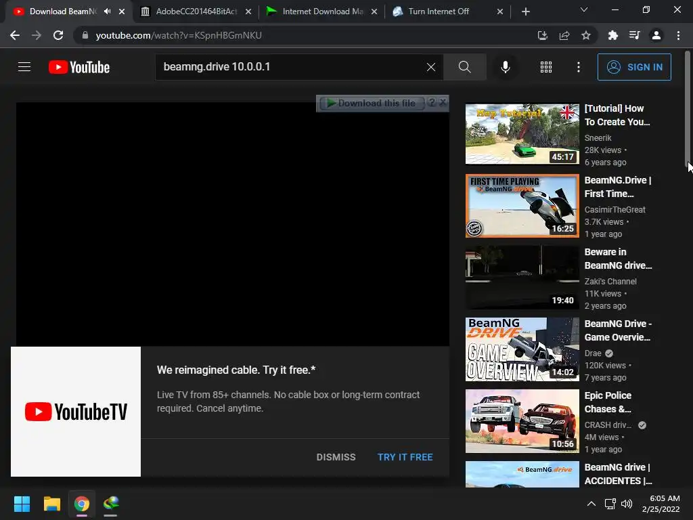This screenshot has height=520, width=693.
Task: Close the IDM download panel
Action: click(x=443, y=103)
